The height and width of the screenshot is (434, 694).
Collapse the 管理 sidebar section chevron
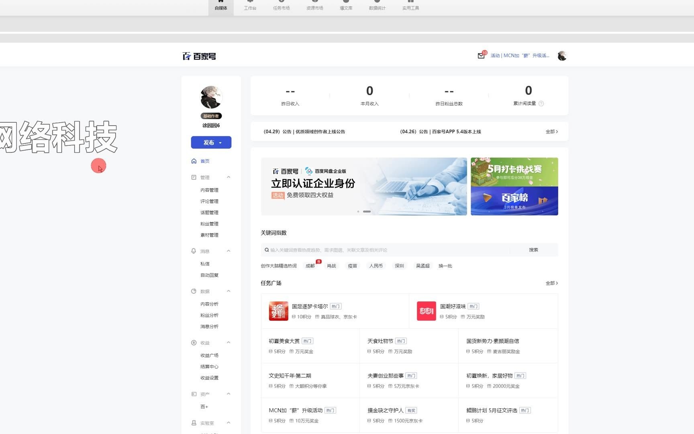(229, 177)
